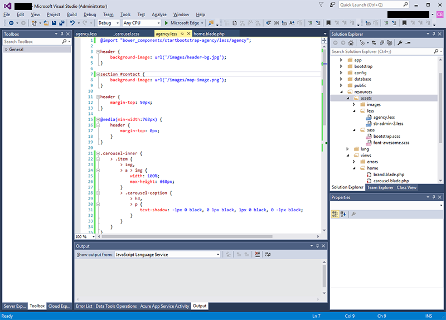Click the Preview Selected Items icon
The image size is (446, 320).
point(408,43)
